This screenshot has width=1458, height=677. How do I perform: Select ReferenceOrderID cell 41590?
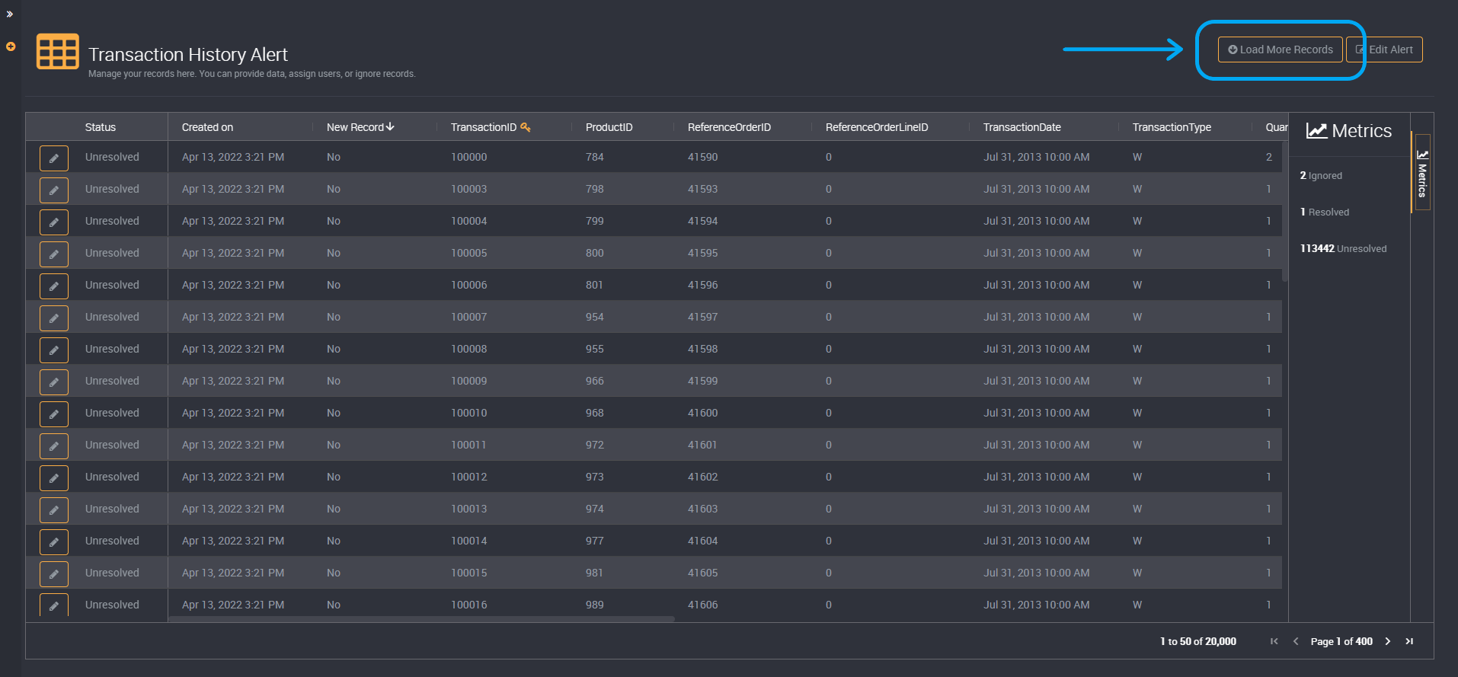(x=702, y=157)
